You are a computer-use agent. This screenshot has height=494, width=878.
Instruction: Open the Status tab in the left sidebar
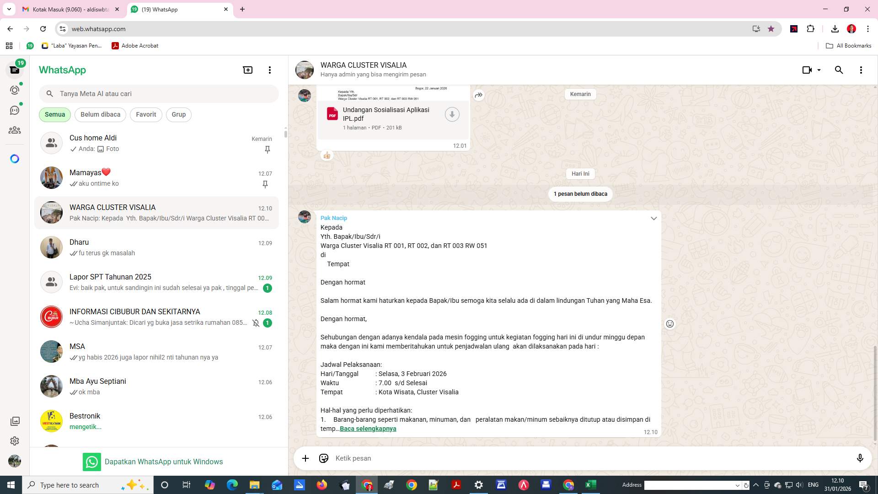pyautogui.click(x=15, y=90)
